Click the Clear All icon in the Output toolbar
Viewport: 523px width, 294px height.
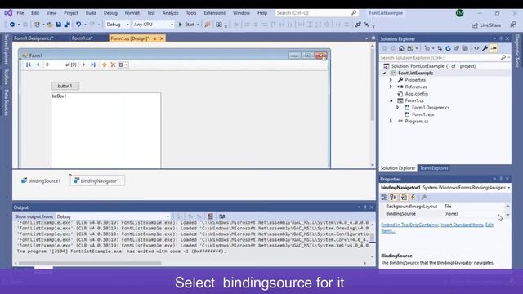click(211, 216)
